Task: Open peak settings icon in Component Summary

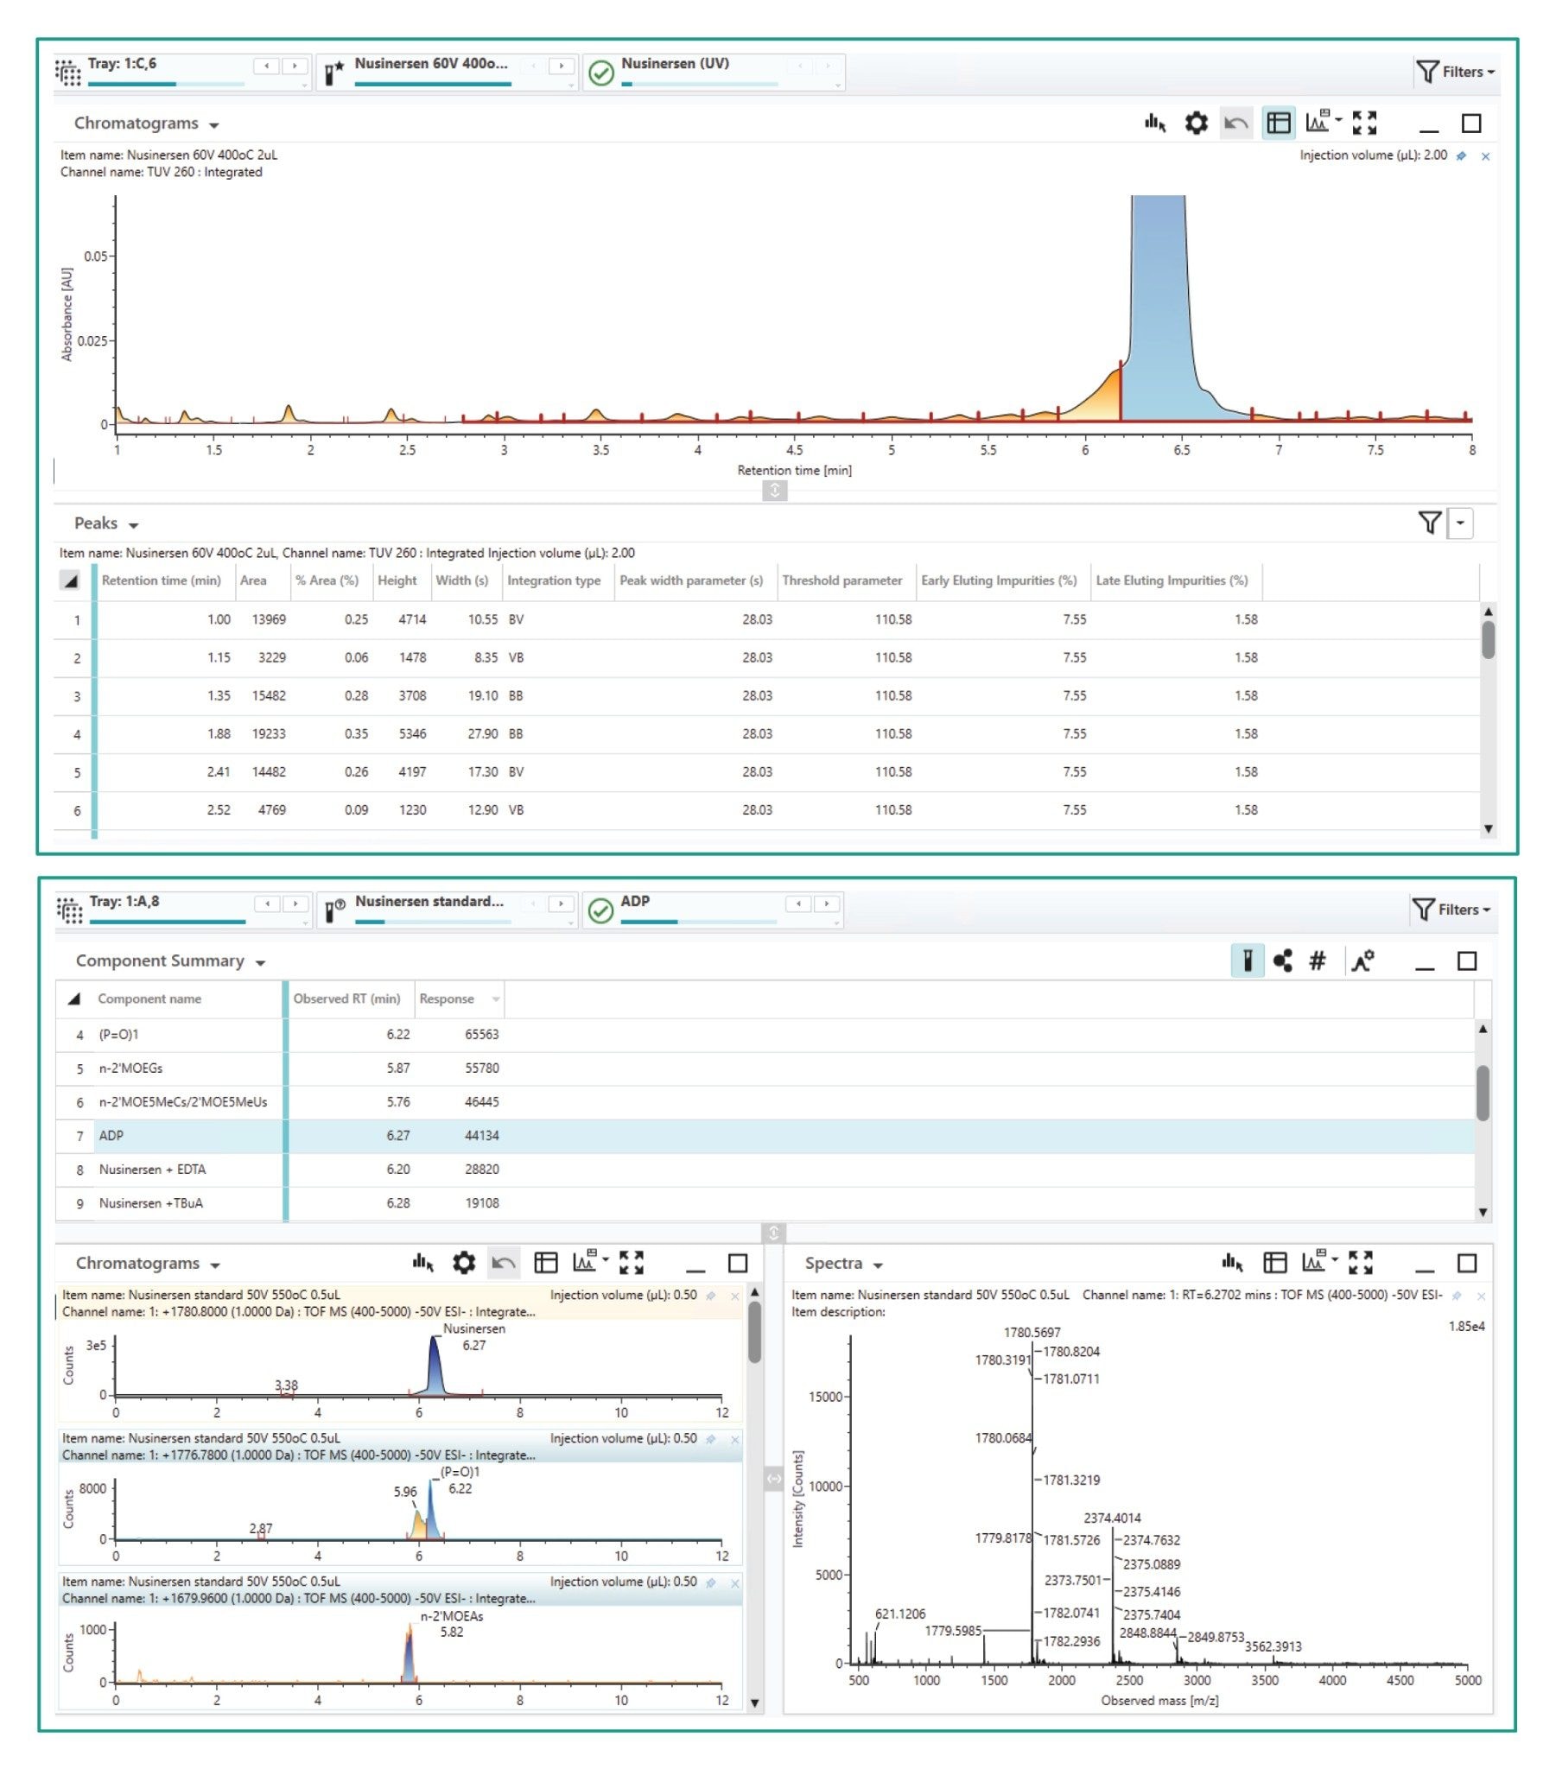Action: coord(1362,961)
